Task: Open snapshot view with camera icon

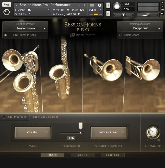Action: pyautogui.click(x=92, y=5)
